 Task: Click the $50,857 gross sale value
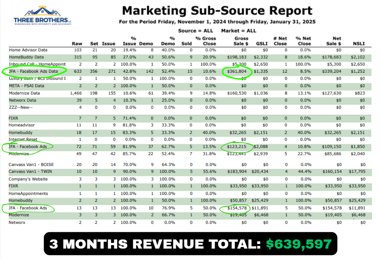(238, 200)
